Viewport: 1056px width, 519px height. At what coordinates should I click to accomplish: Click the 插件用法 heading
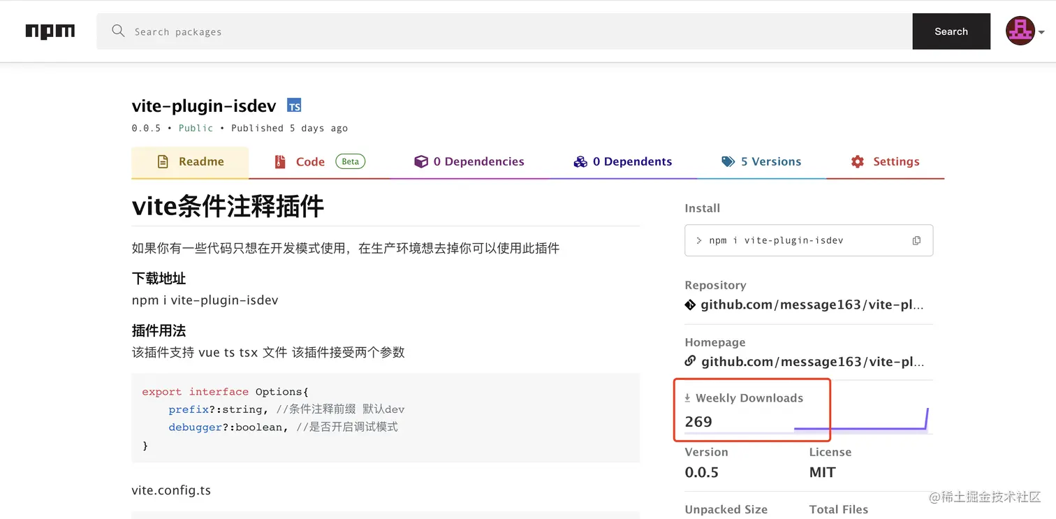pyautogui.click(x=159, y=331)
